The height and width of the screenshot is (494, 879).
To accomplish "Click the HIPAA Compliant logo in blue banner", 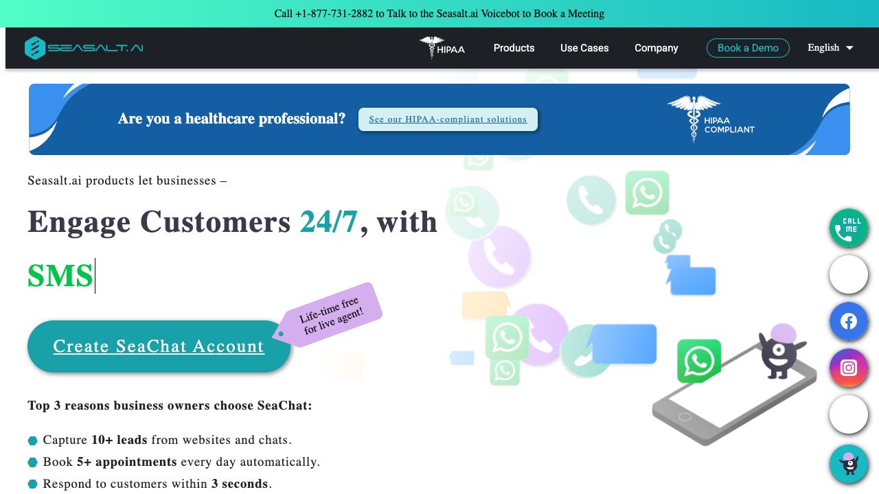I will coord(711,119).
